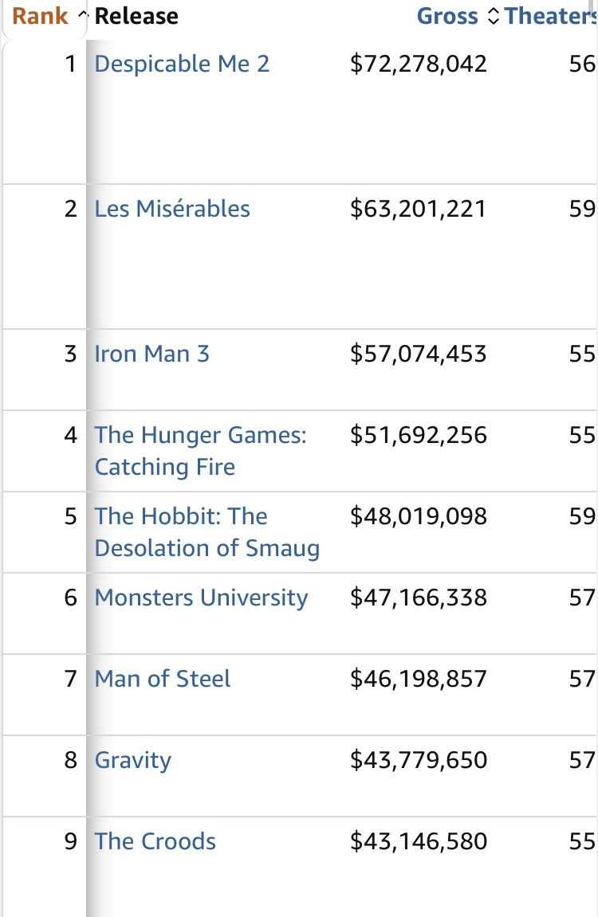
Task: Sort table by Gross column header
Action: [x=447, y=16]
